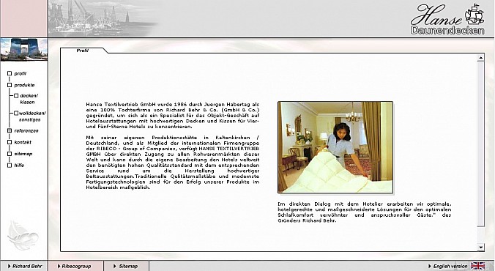Click the square box beside profil
This screenshot has height=271, width=495.
coord(10,73)
